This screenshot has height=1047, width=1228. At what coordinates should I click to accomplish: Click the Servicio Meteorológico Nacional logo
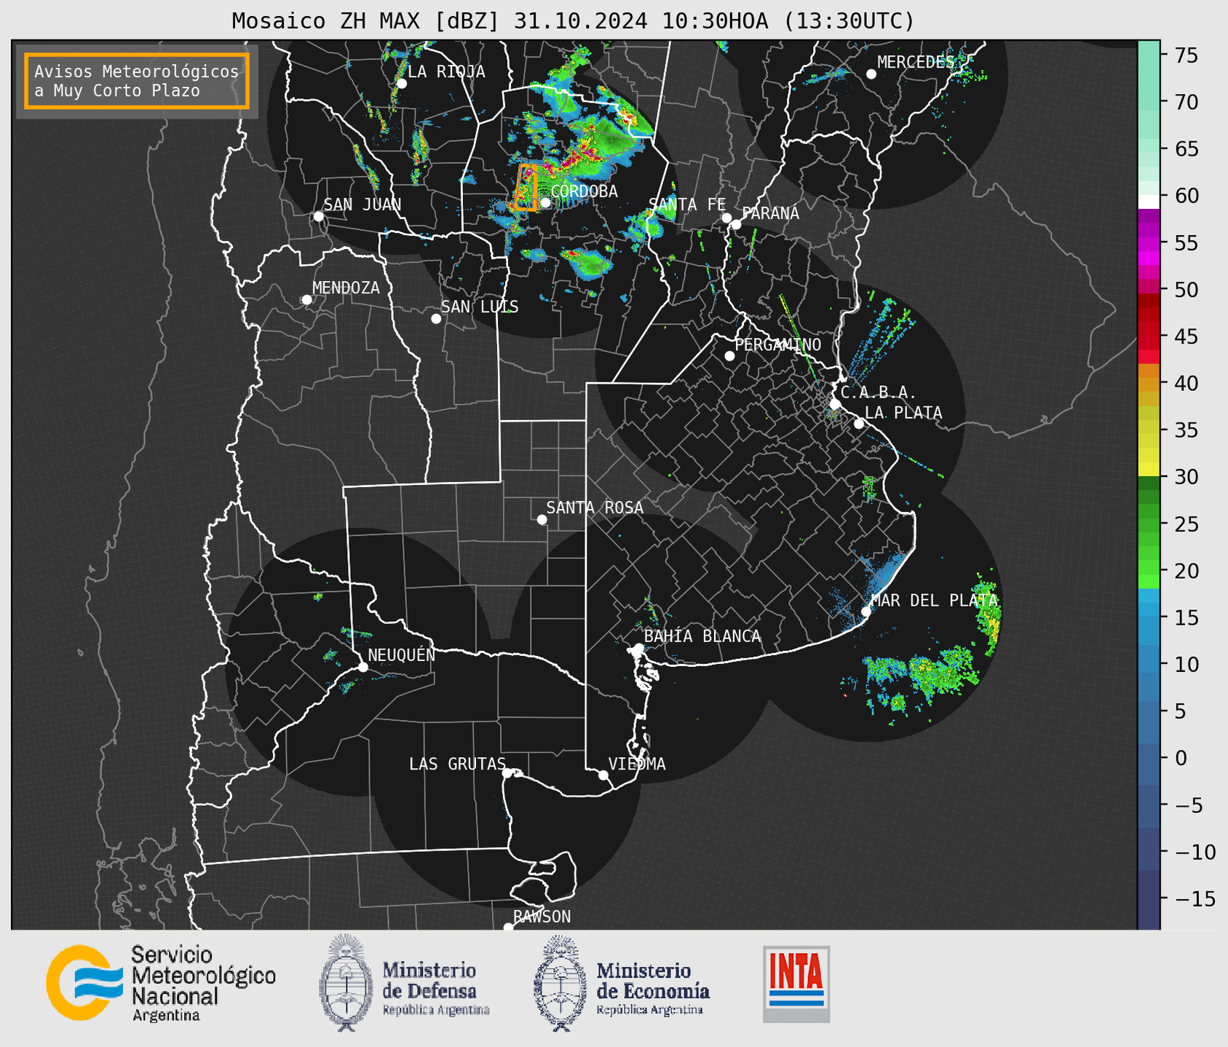point(161,983)
